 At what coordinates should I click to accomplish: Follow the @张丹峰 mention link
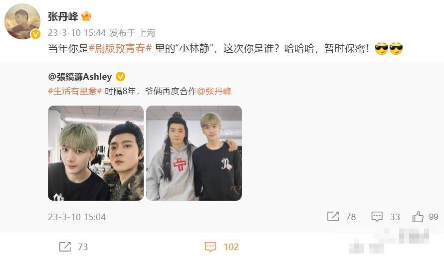[214, 91]
